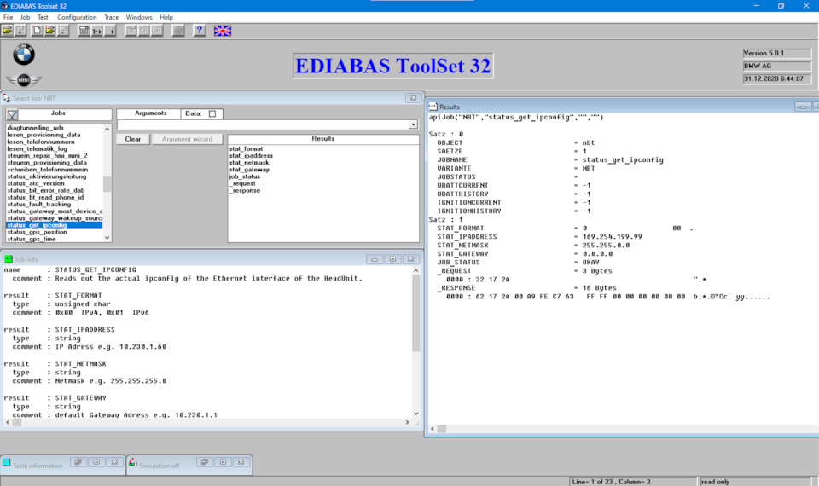Select job status_fault_tracking

pyautogui.click(x=39, y=204)
